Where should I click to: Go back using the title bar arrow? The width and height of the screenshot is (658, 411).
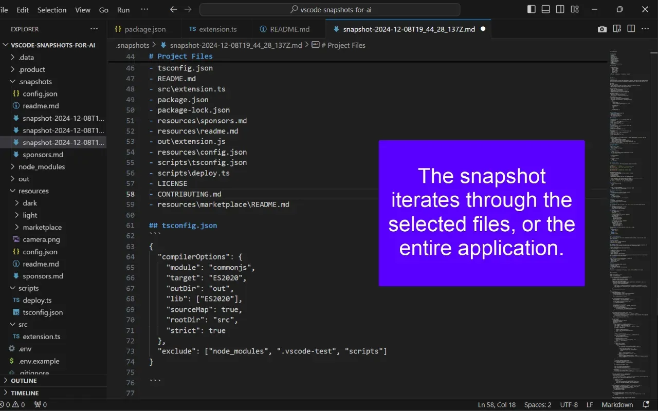tap(173, 9)
